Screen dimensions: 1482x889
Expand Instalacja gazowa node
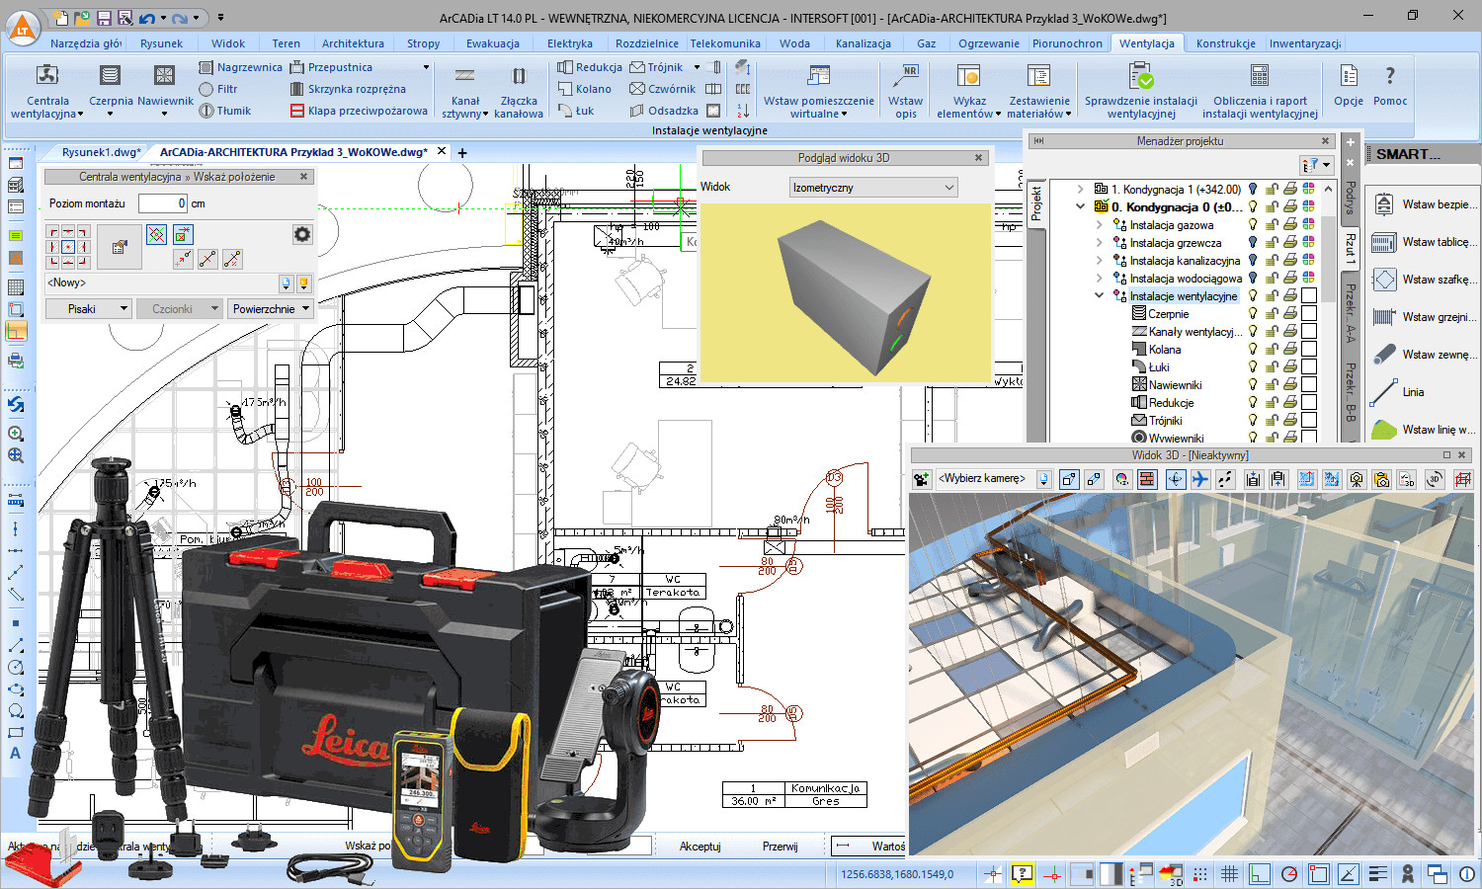[1099, 225]
